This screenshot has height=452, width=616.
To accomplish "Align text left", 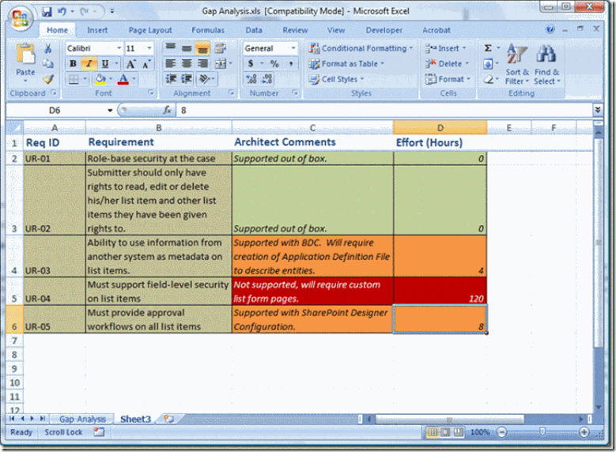I will [x=171, y=64].
